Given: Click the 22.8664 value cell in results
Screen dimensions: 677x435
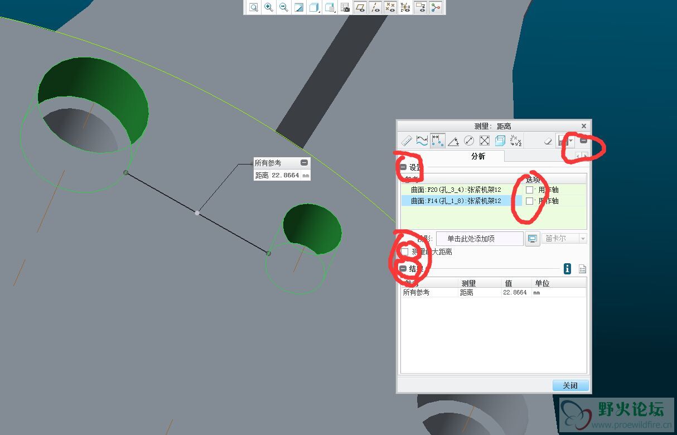Looking at the screenshot, I should pyautogui.click(x=516, y=292).
